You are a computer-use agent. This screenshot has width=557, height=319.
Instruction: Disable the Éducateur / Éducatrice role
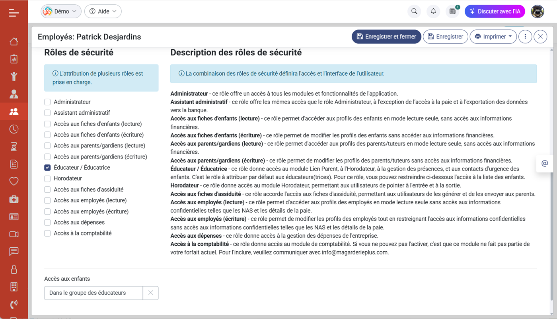47,167
